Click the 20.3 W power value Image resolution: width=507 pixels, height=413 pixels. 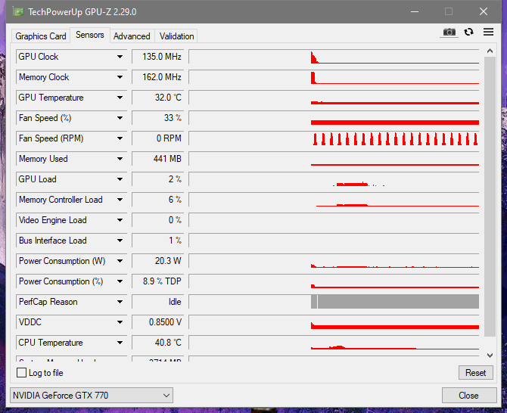click(158, 261)
